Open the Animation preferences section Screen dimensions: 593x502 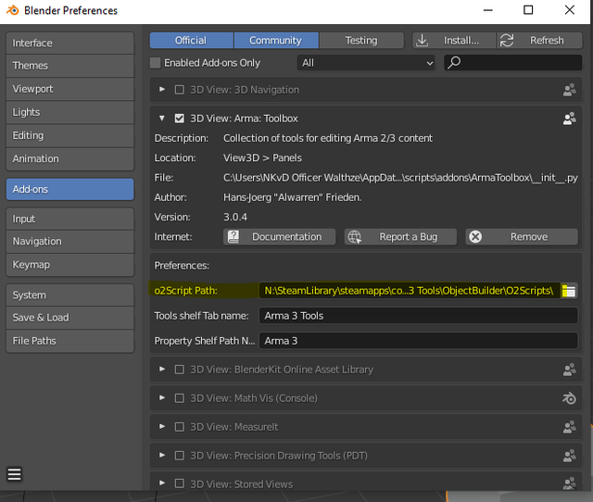70,158
